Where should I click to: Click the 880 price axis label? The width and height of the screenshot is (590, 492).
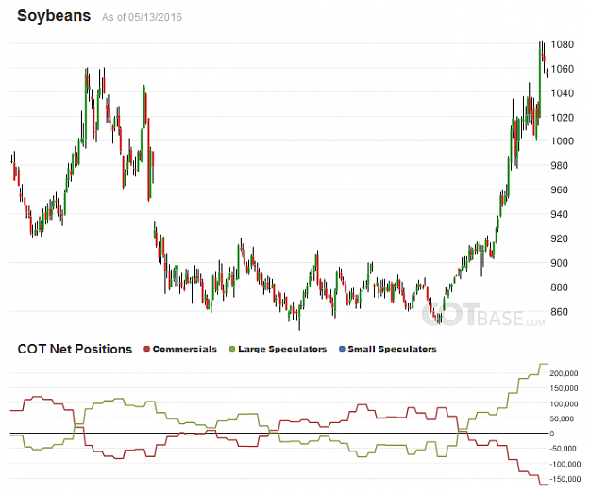[x=560, y=287]
